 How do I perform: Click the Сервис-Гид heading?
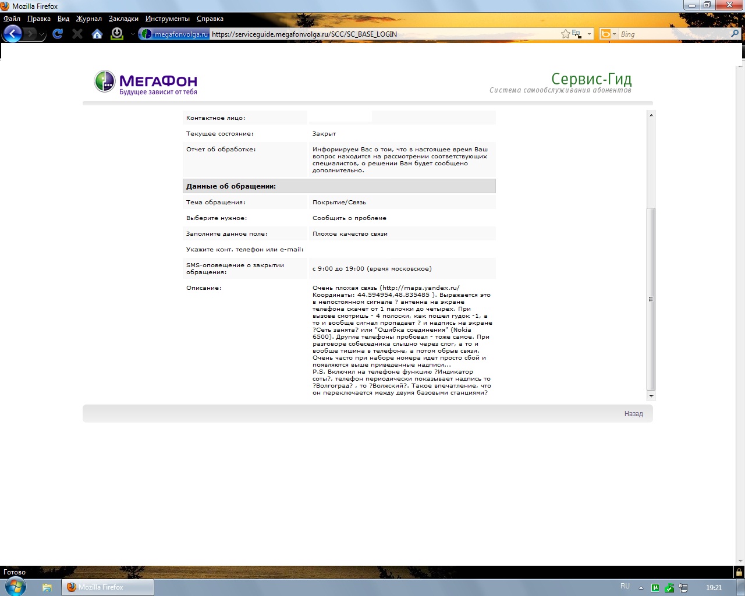(591, 79)
